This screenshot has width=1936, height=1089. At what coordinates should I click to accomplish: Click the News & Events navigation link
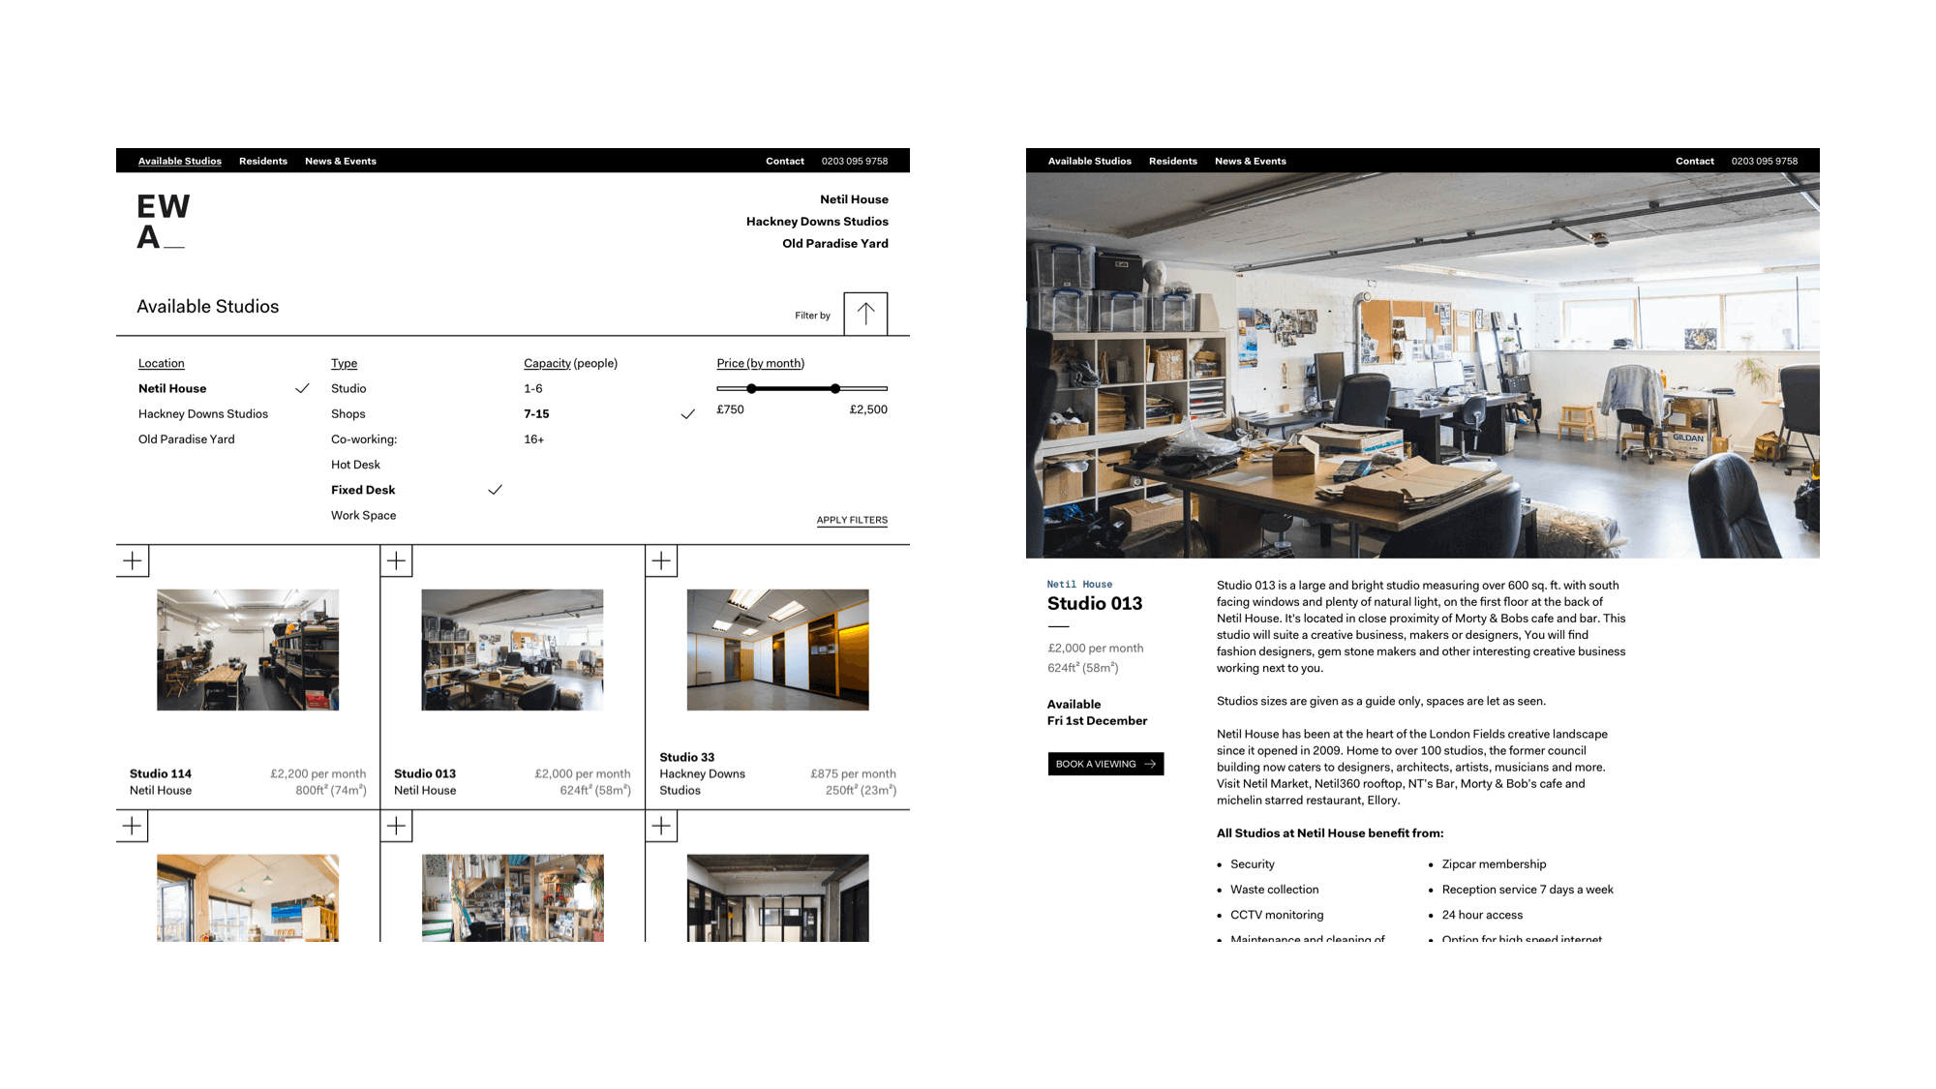point(341,161)
